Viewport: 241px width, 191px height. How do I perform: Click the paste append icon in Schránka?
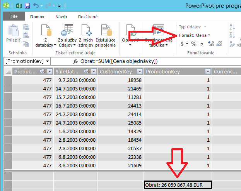26,27
